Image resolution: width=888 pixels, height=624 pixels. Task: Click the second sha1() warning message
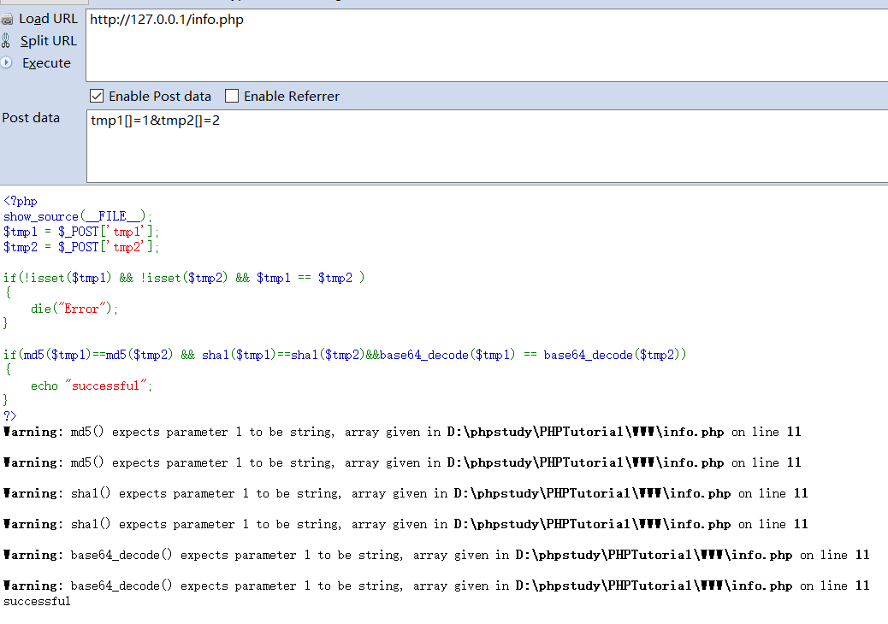pyautogui.click(x=406, y=525)
